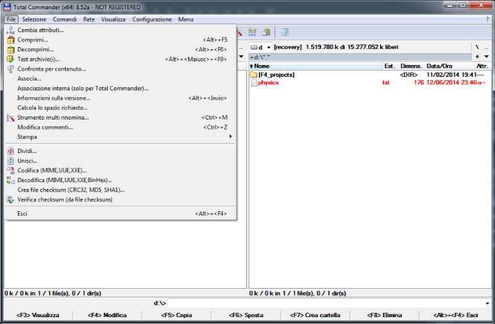Select the Test archivio(i) icon

pos(11,59)
